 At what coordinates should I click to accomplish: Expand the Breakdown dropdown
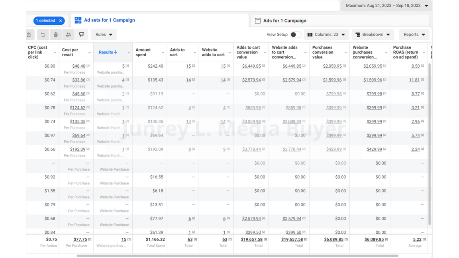click(373, 35)
